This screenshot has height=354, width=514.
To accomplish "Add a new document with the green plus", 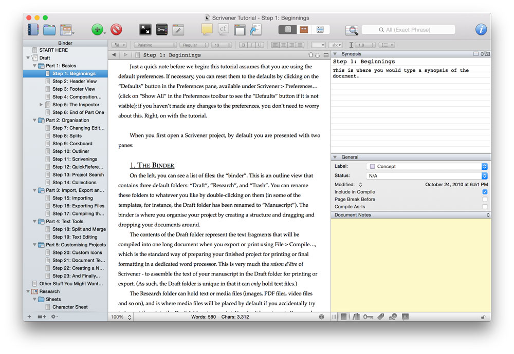I will point(97,30).
